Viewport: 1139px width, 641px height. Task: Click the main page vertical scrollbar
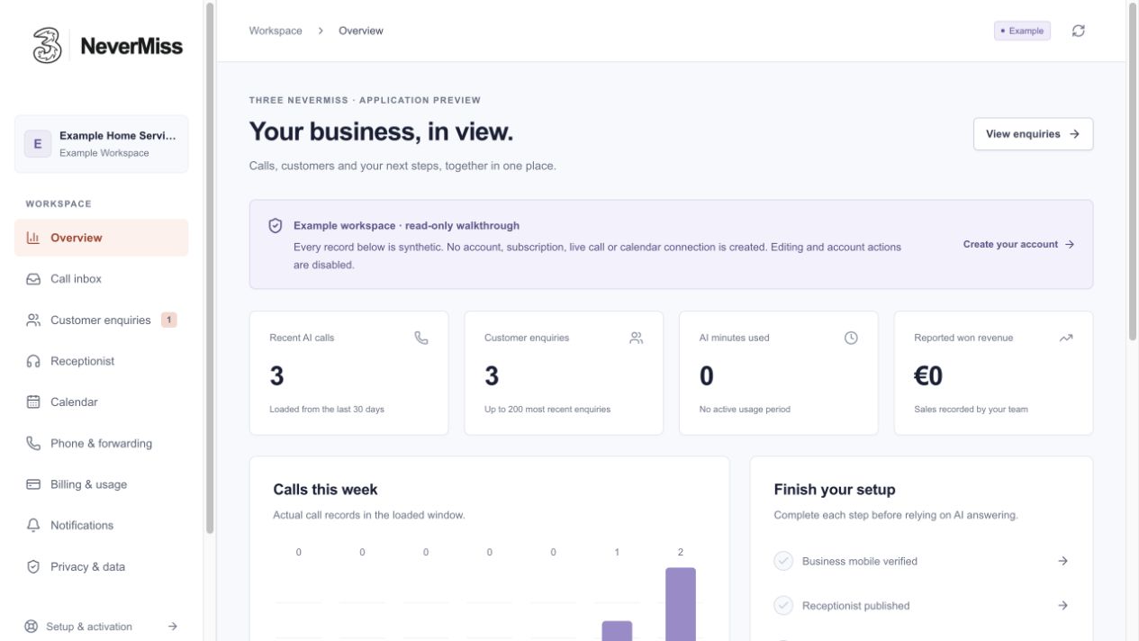1133,171
